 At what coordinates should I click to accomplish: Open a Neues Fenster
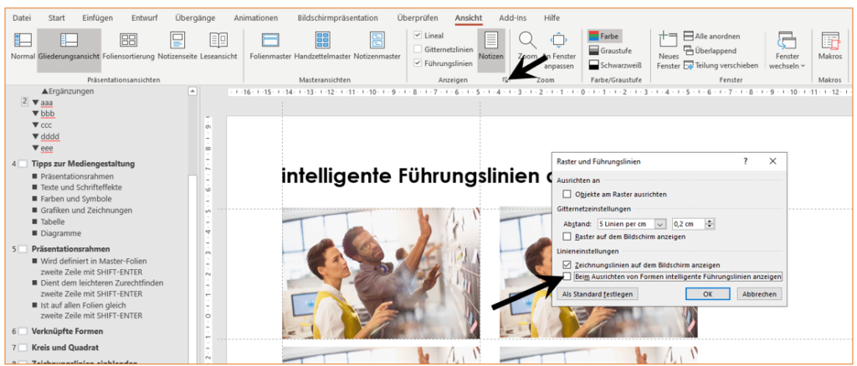669,50
